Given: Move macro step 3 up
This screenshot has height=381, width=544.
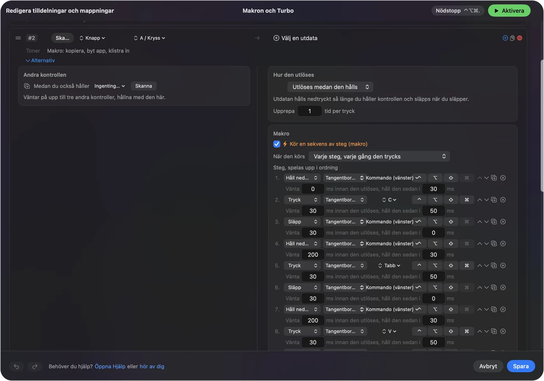Looking at the screenshot, I should [x=479, y=222].
